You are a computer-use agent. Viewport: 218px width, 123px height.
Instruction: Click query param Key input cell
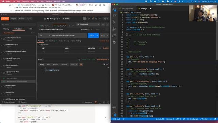[x=53, y=52]
